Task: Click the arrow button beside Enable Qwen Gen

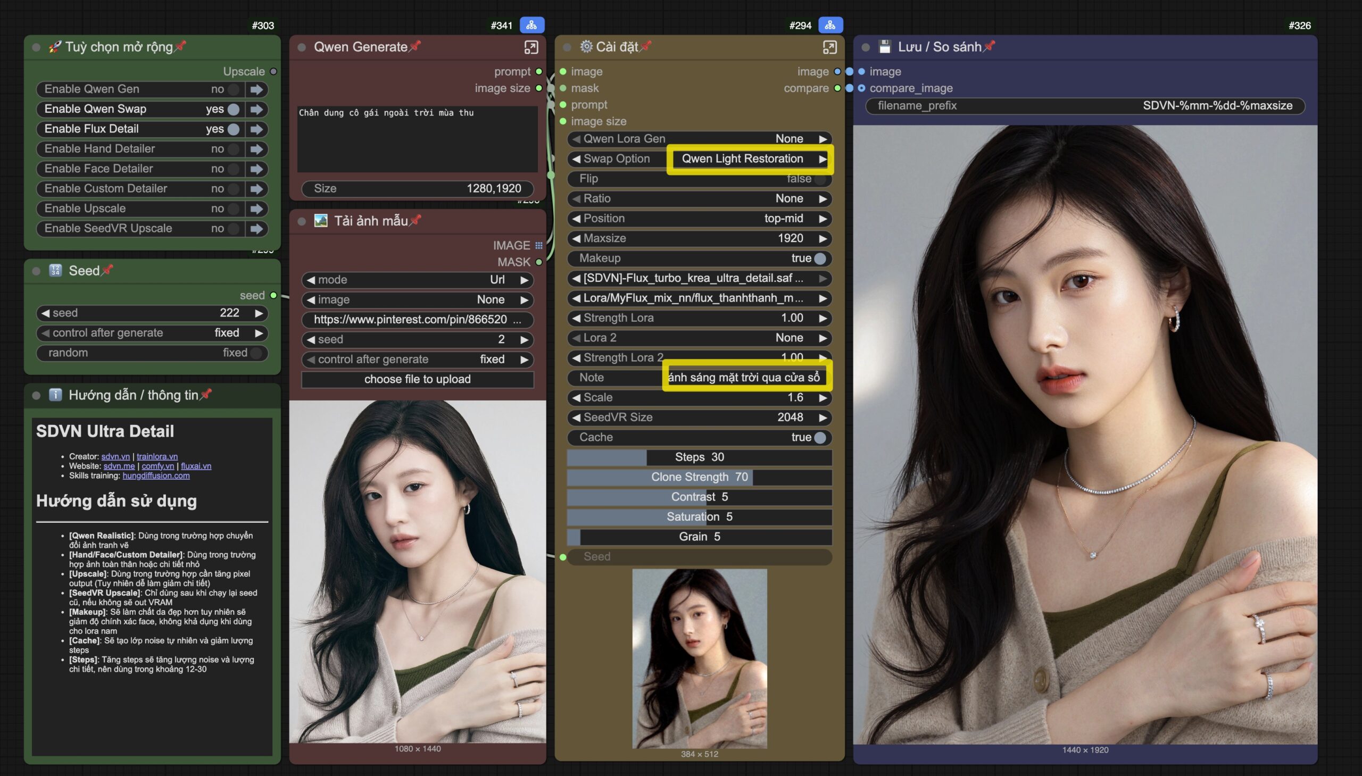Action: pyautogui.click(x=257, y=89)
